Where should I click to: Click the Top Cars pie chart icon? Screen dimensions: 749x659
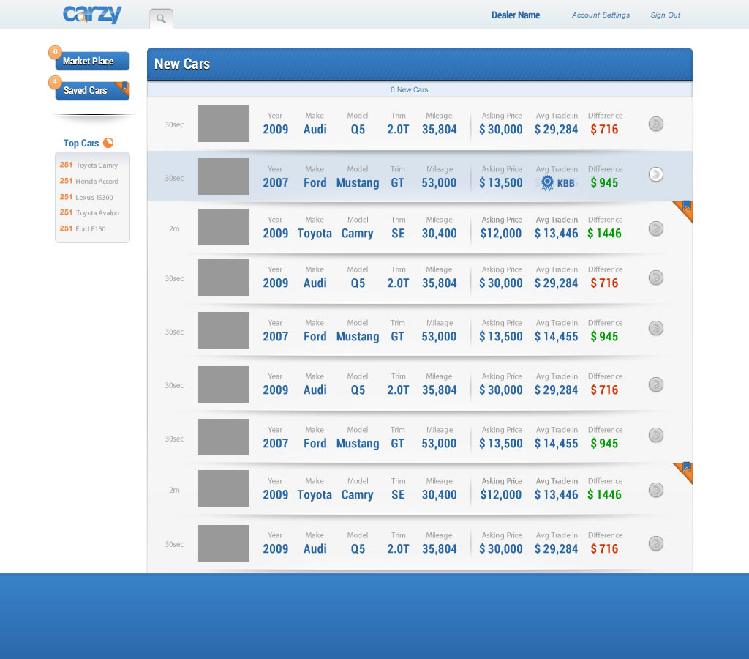pyautogui.click(x=108, y=143)
